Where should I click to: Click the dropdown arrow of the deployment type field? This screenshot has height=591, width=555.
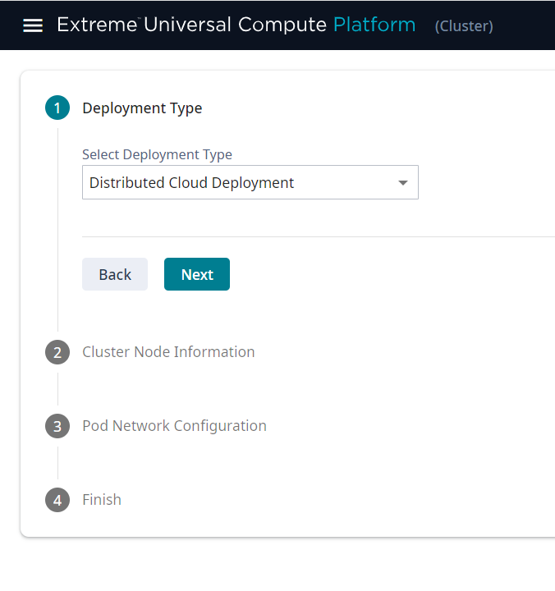click(x=403, y=183)
